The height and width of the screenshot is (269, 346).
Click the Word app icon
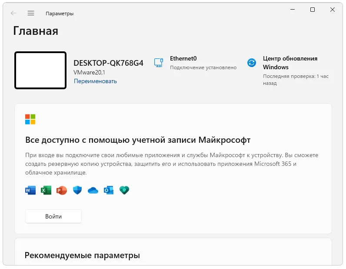coord(30,190)
